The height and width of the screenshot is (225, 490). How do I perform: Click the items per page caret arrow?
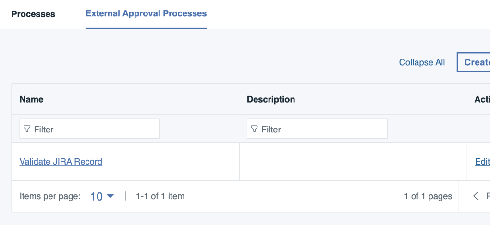110,196
